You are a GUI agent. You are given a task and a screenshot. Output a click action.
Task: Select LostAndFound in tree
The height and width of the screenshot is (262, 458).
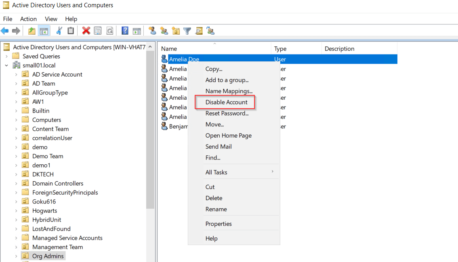click(x=51, y=229)
